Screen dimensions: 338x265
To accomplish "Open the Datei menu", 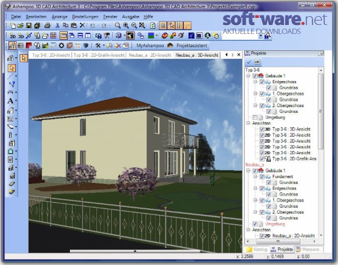I will [x=16, y=16].
